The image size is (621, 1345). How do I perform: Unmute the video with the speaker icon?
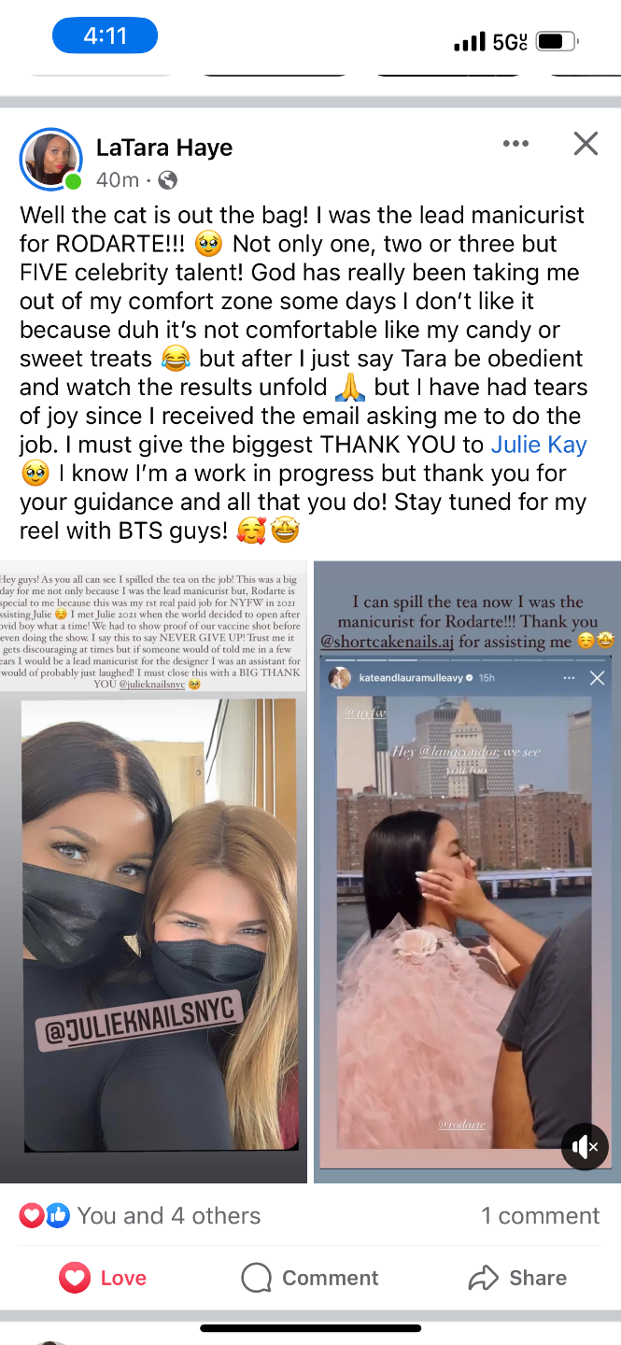point(585,1146)
